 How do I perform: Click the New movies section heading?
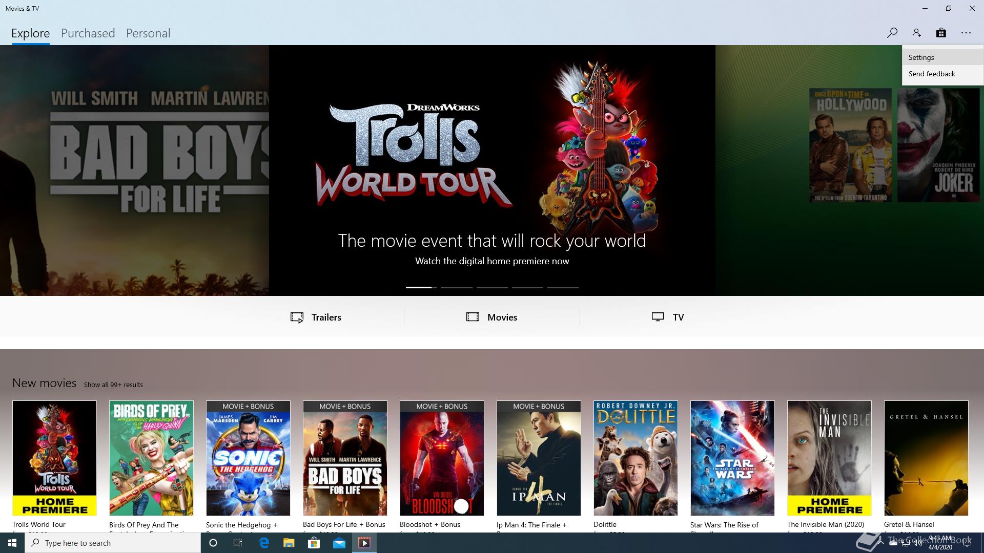tap(44, 383)
